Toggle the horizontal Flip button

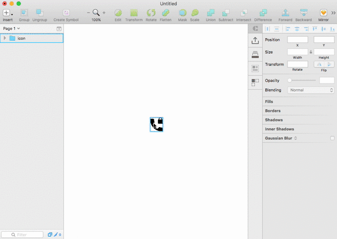(319, 64)
